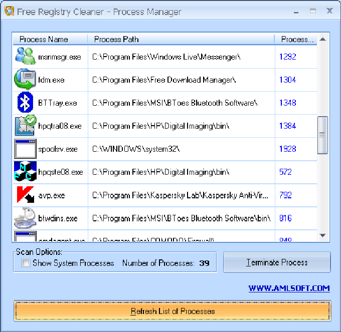Click process ID 1928
This screenshot has height=332, width=341.
coord(287,149)
